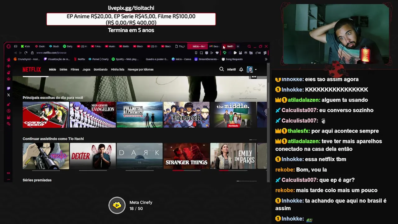Click the AI extension icon in toolbar
Image resolution: width=398 pixels, height=224 pixels.
point(258,53)
